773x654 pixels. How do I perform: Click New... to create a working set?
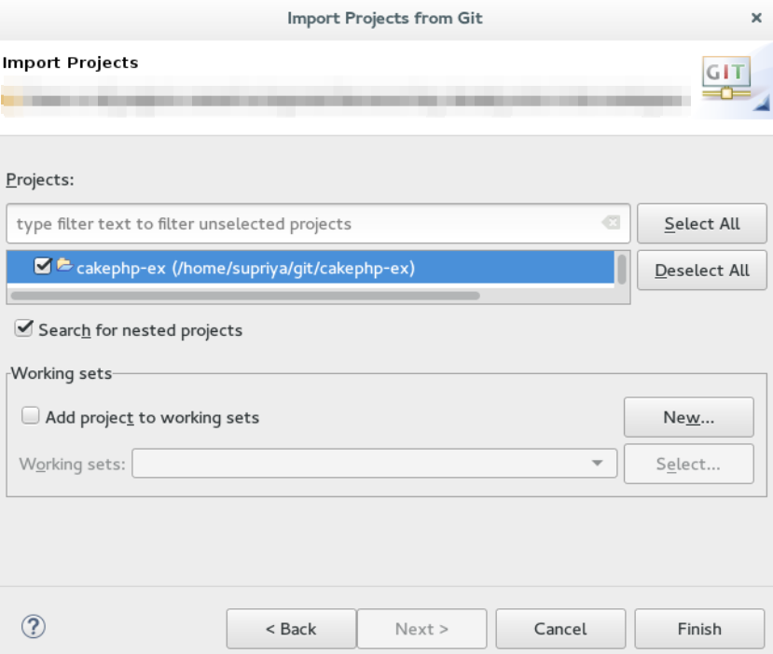click(688, 417)
